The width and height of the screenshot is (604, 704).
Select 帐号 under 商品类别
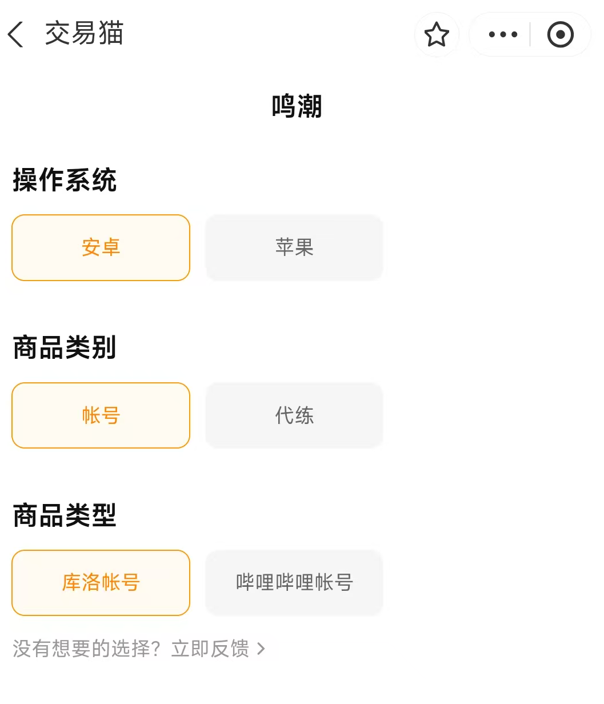(x=101, y=415)
